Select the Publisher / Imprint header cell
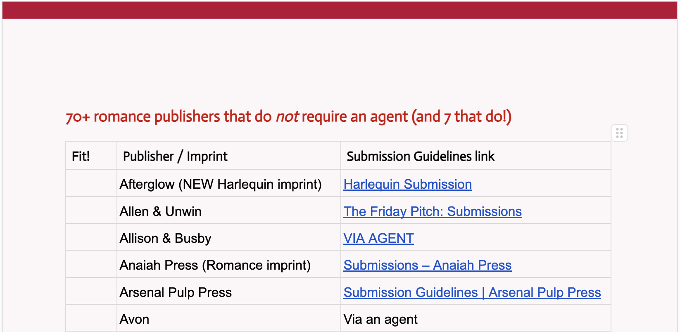This screenshot has height=332, width=680. pyautogui.click(x=229, y=156)
